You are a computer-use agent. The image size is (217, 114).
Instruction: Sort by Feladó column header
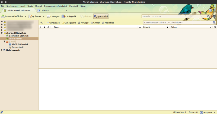(x=154, y=27)
